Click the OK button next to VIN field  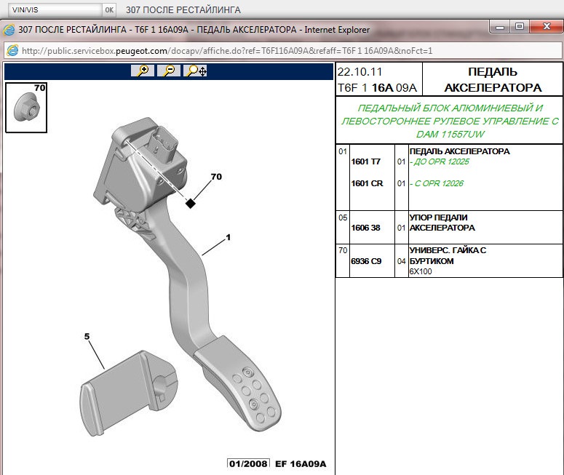[109, 10]
